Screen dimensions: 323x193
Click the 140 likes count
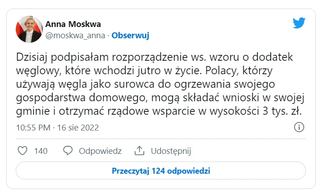pos(41,151)
